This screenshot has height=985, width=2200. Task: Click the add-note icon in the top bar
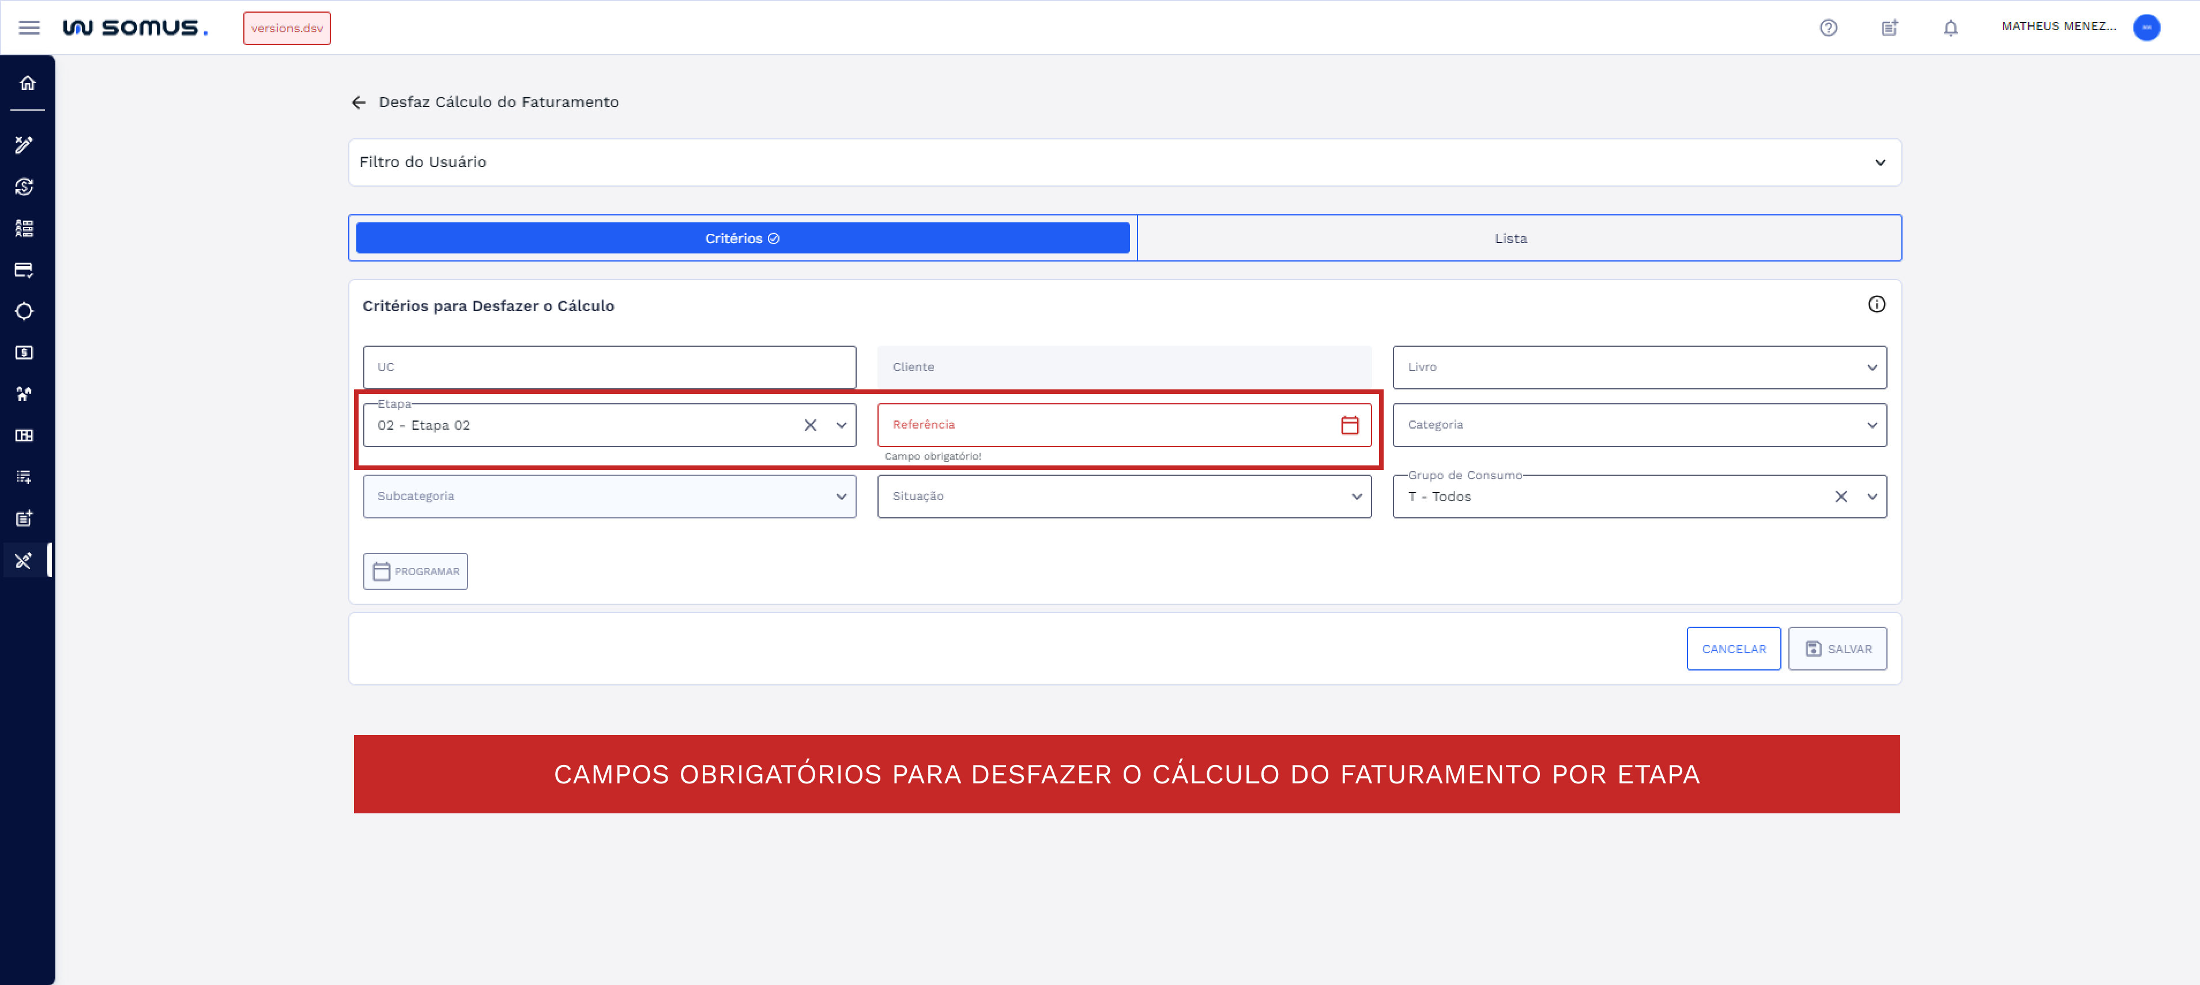tap(1889, 27)
